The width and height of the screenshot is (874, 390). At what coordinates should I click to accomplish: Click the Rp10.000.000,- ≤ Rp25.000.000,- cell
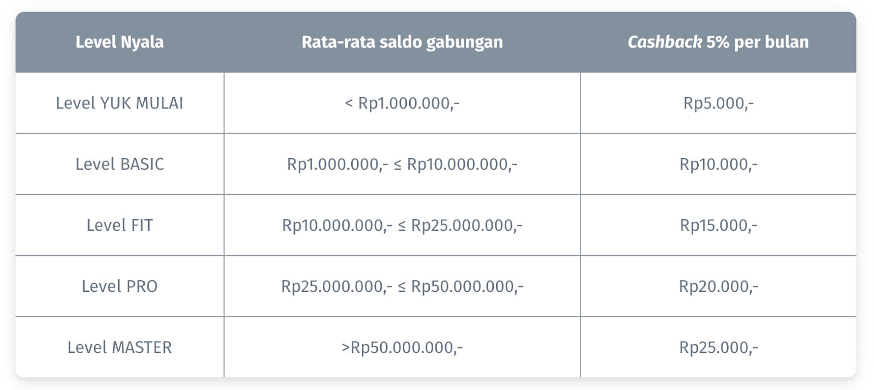point(402,225)
